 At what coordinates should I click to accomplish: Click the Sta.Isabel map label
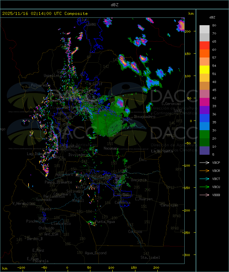tap(150, 257)
